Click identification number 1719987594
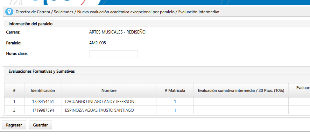 (43, 110)
